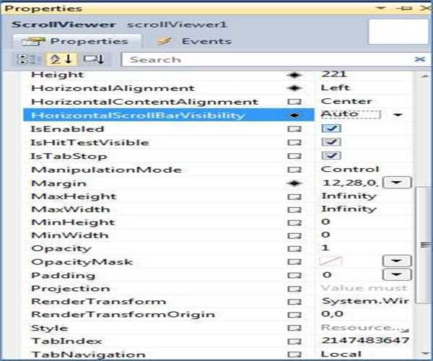Toggle the IsEnabled checkbox
433x361 pixels.
331,129
